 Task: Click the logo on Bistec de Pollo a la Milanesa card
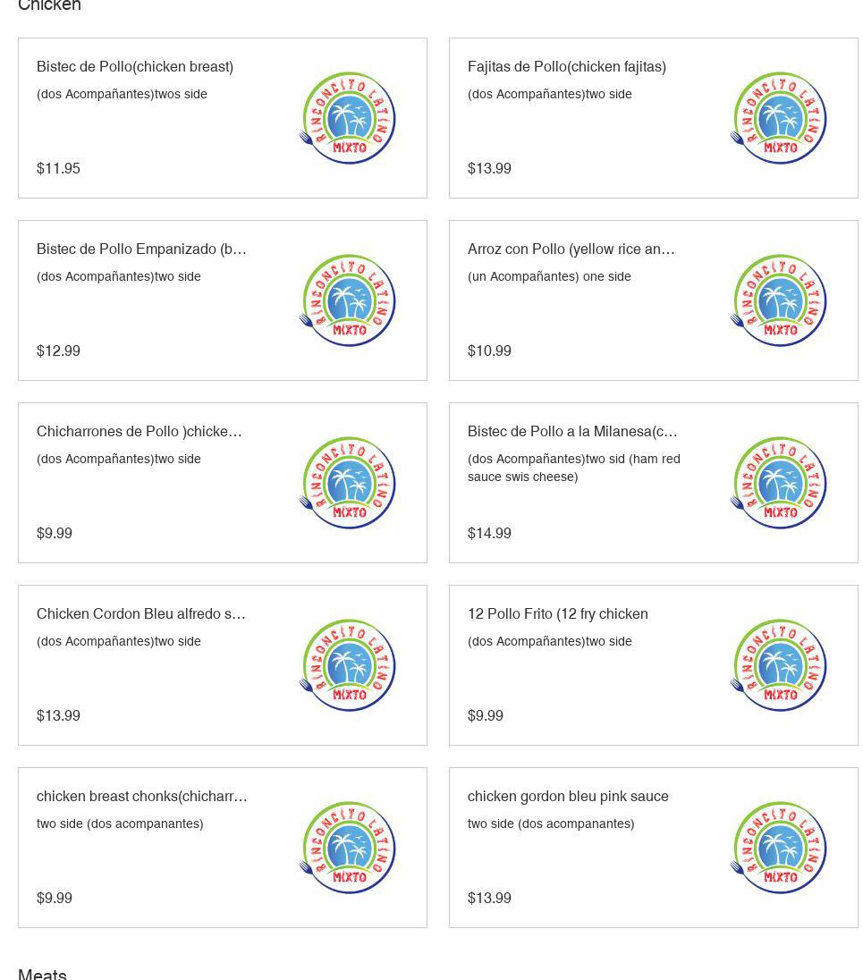pos(779,483)
